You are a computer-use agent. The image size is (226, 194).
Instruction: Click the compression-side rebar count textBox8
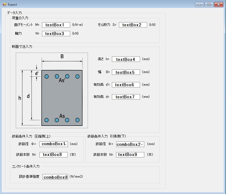pos(54,155)
